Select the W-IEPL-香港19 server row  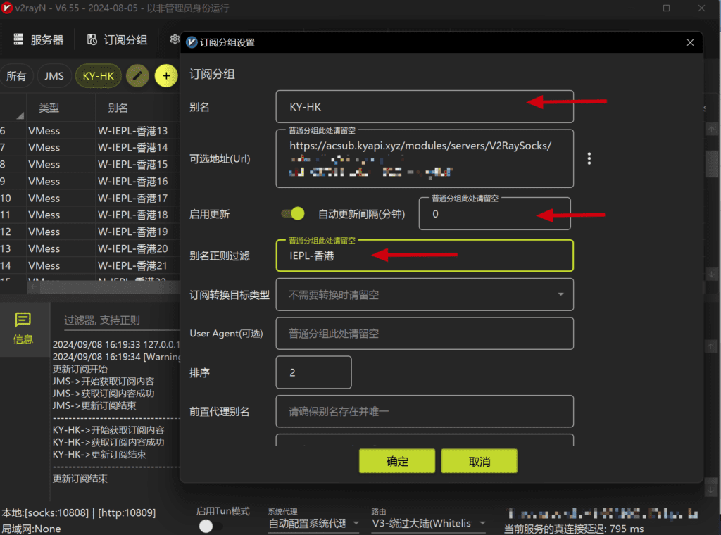pyautogui.click(x=89, y=232)
